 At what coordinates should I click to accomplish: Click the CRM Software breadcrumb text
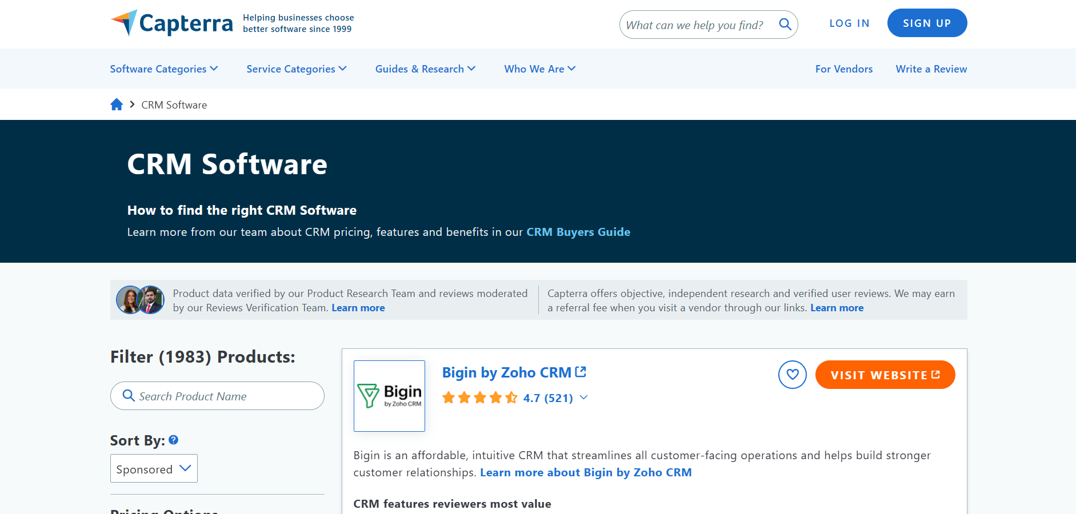point(174,105)
